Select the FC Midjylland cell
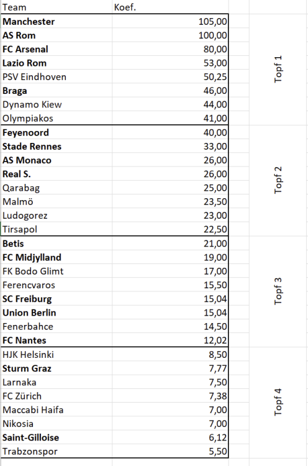 point(57,257)
